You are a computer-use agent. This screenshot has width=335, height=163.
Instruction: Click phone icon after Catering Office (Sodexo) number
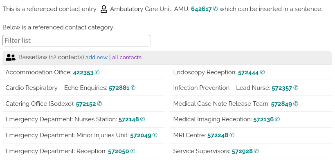tap(99, 104)
